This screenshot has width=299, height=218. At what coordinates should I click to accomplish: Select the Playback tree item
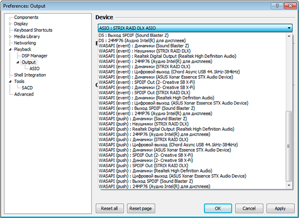coord(22,49)
